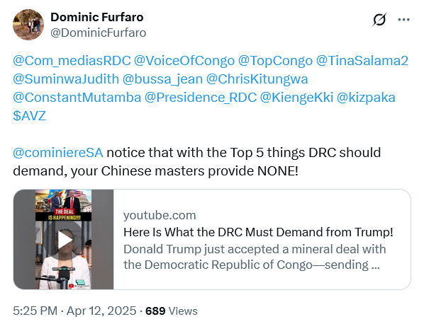Viewport: 424px width, 324px height.
Task: Visit the @VoiceOfCongo mention
Action: 184,61
